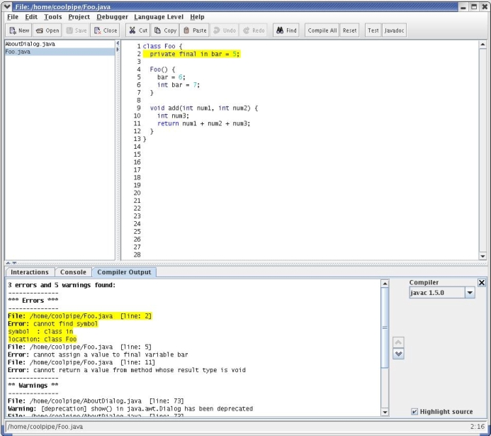Jump to next error with down arrow

pyautogui.click(x=398, y=354)
